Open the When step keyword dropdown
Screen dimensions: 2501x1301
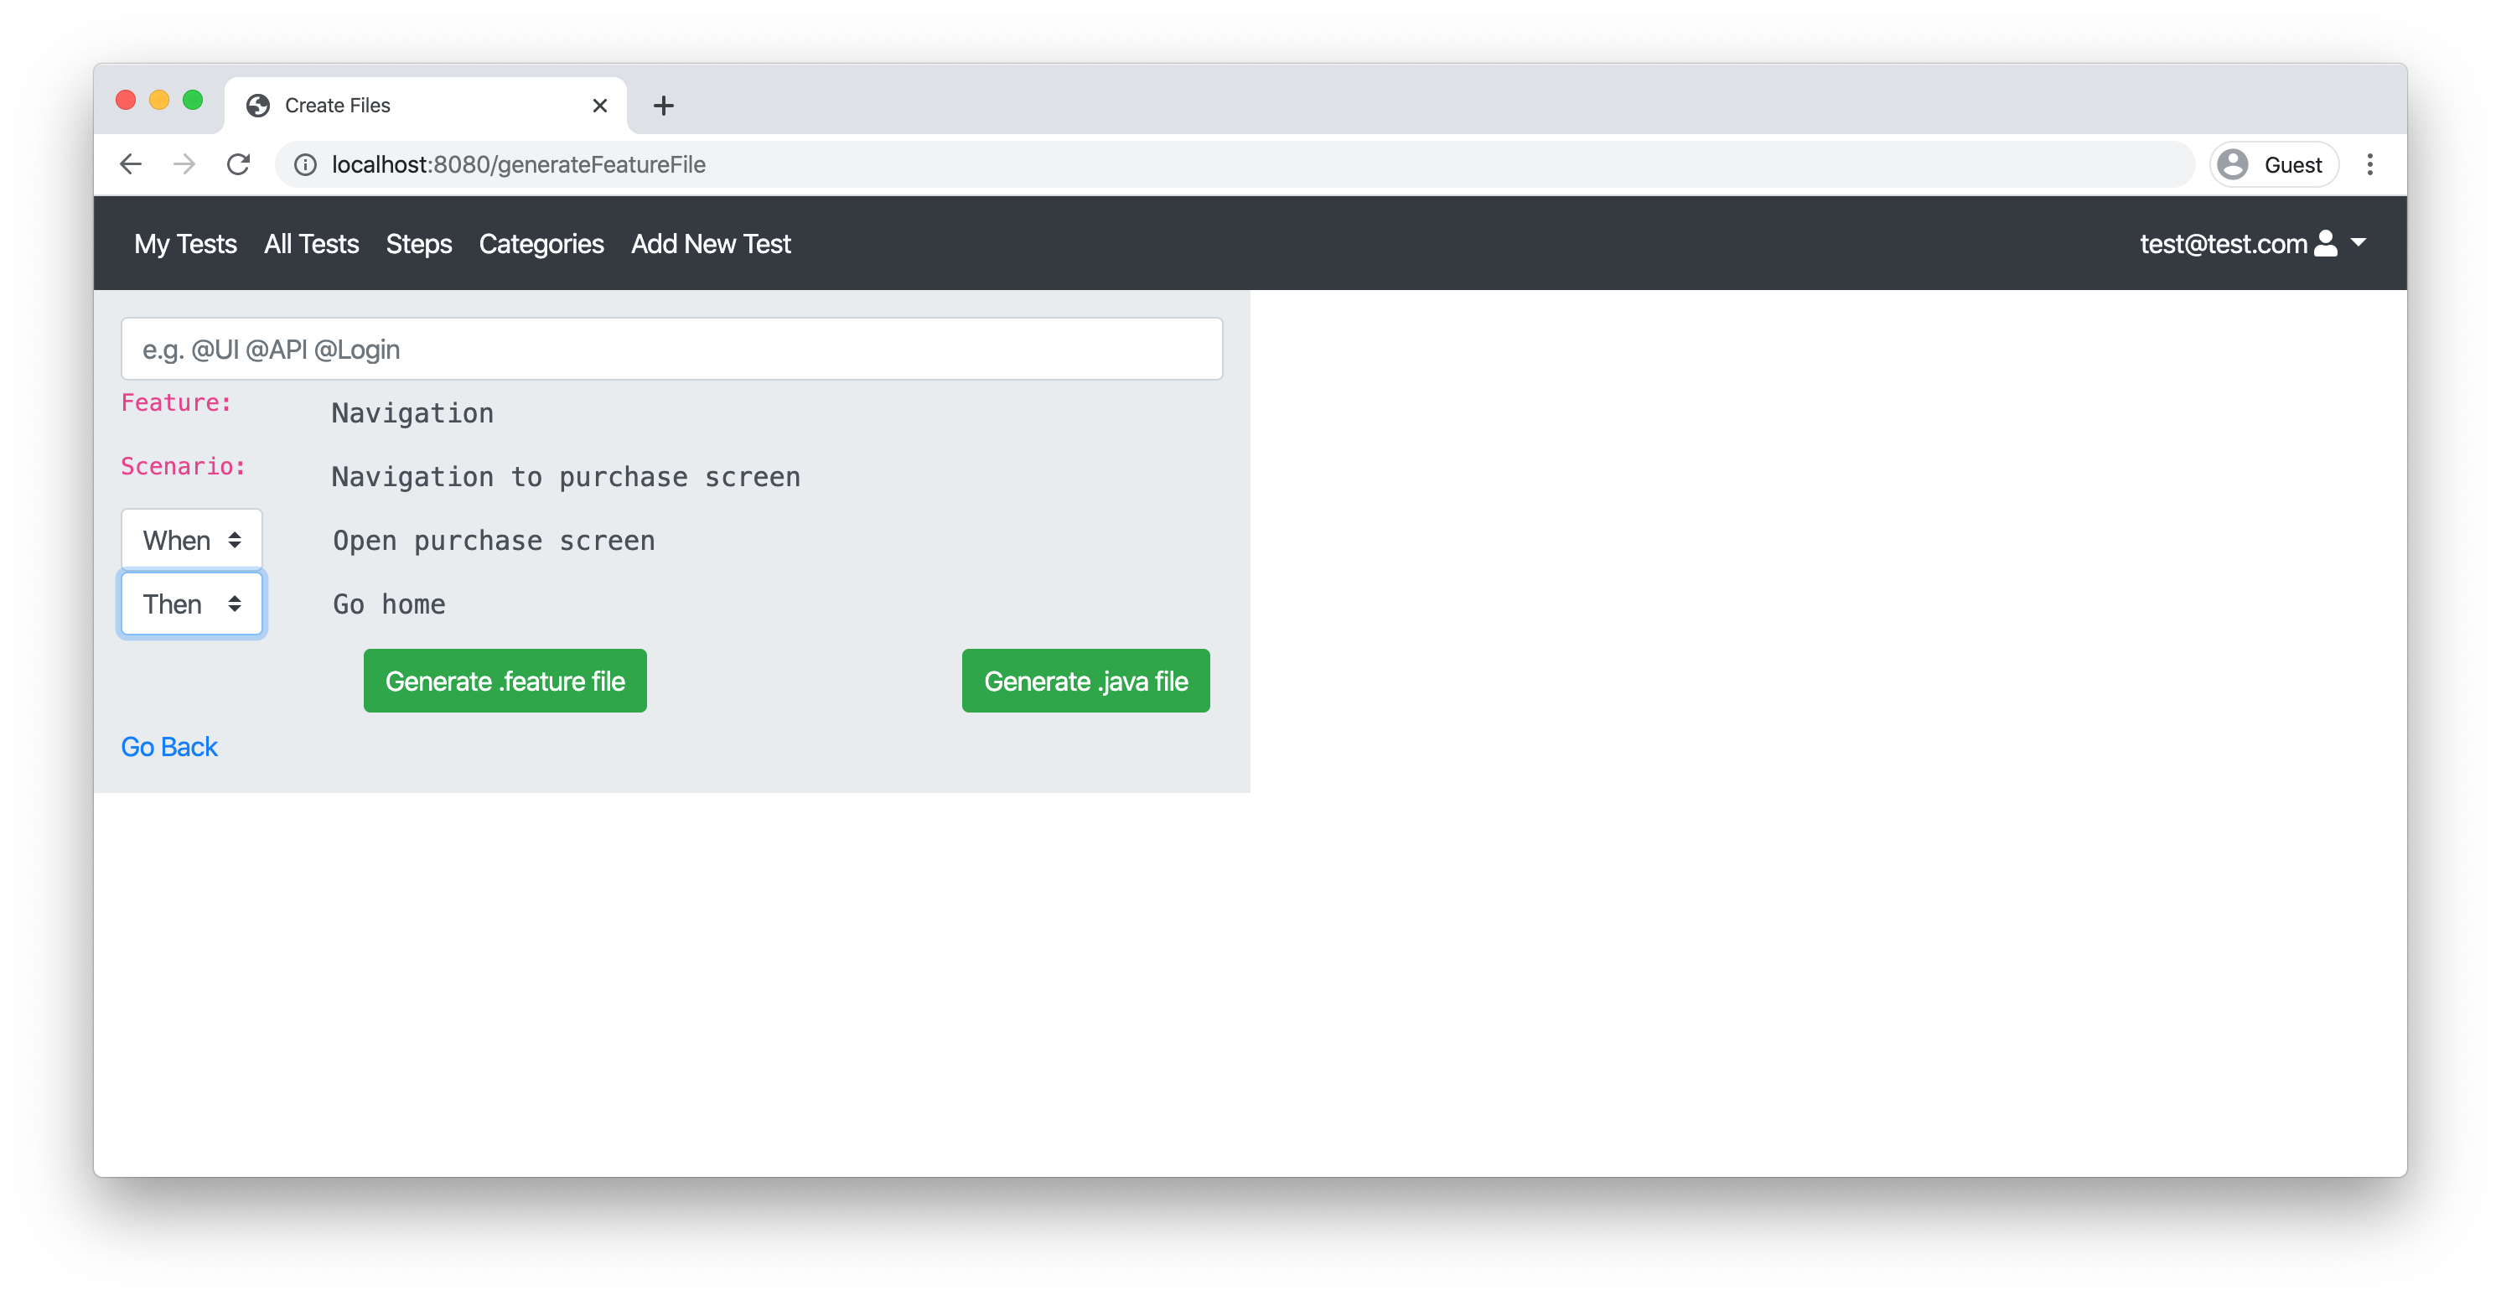point(191,540)
